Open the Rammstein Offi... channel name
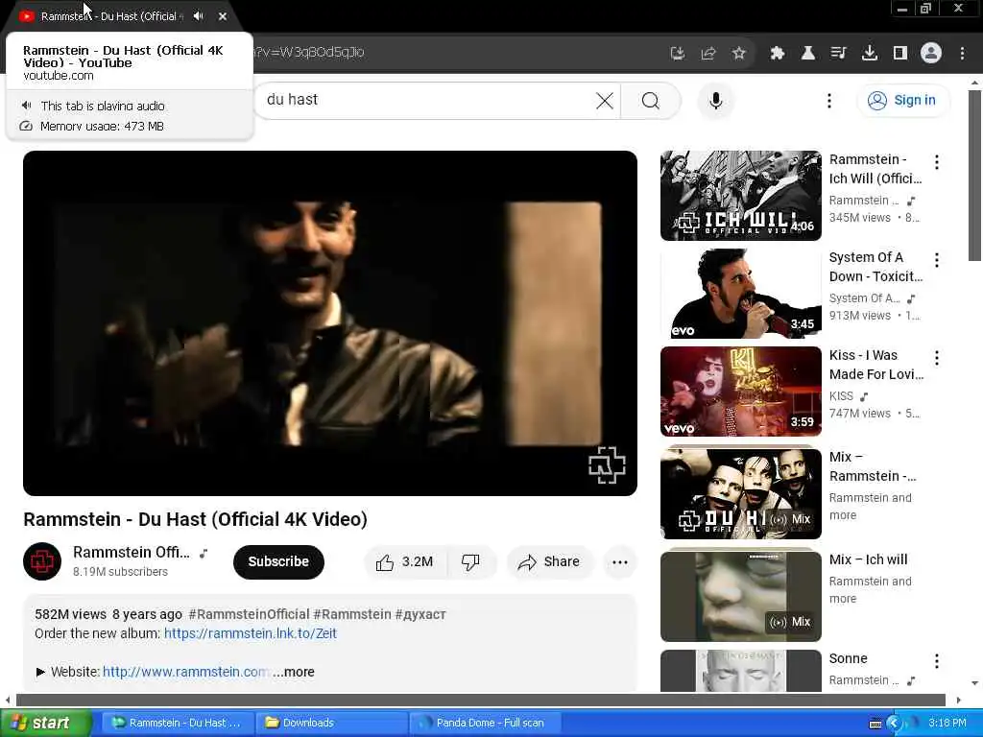 131,552
